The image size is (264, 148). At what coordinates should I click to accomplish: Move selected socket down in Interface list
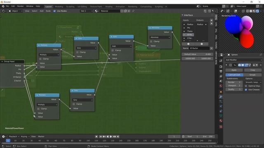click(212, 24)
